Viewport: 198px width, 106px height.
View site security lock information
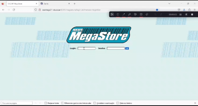click(x=40, y=10)
